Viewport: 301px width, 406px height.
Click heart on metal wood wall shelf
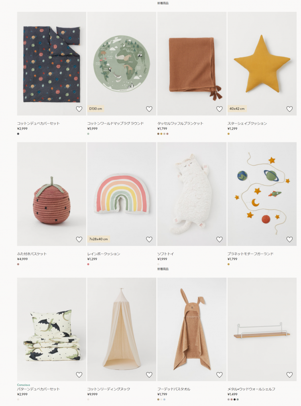(x=290, y=375)
